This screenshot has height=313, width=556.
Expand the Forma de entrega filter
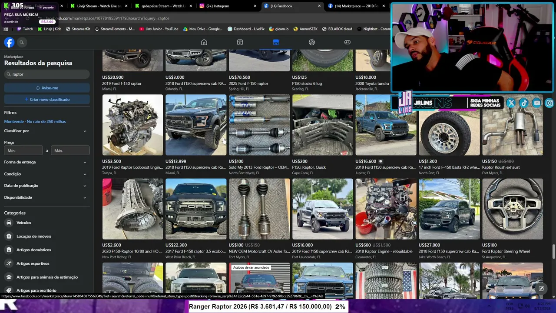pos(45,162)
